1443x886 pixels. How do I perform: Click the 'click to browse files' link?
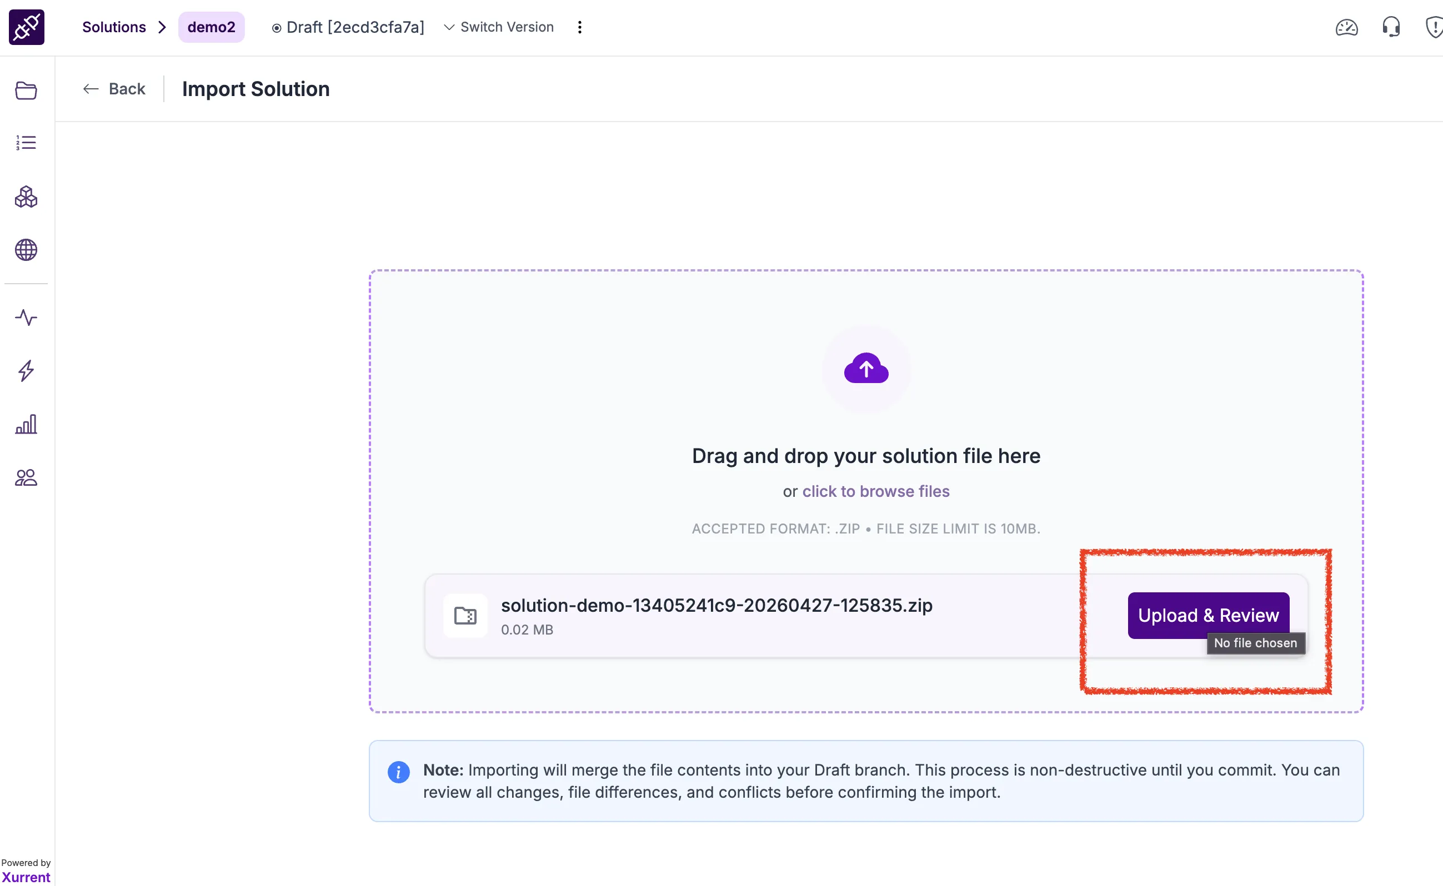pyautogui.click(x=876, y=491)
